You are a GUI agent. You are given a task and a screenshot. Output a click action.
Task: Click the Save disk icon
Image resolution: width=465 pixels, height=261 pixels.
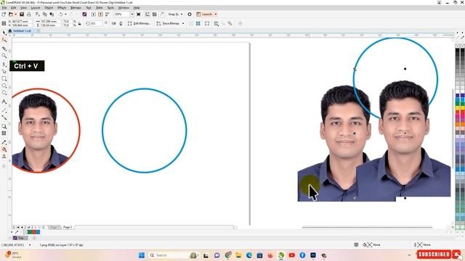[x=22, y=14]
